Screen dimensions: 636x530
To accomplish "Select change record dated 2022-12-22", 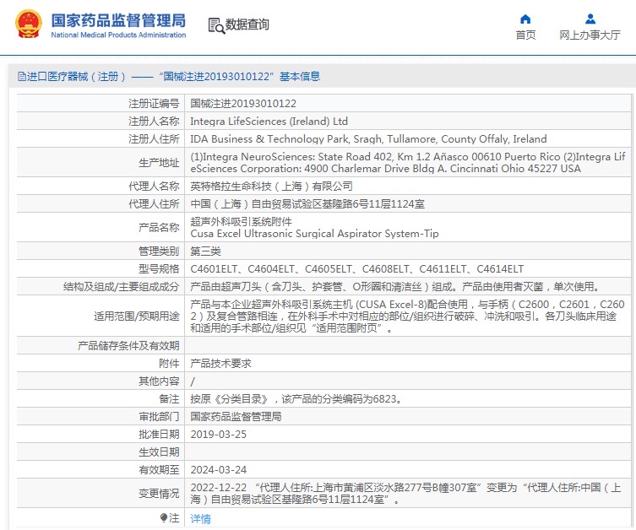I will [405, 494].
